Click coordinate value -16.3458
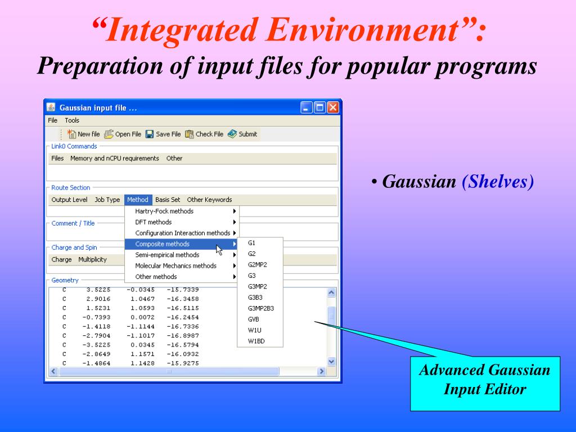 (x=183, y=299)
